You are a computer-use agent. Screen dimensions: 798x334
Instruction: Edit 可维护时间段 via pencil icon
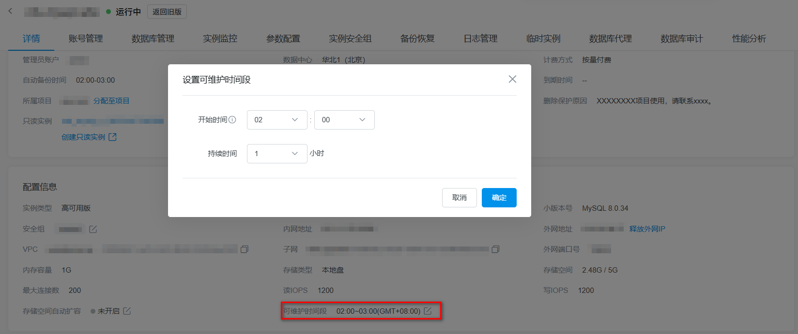point(428,311)
